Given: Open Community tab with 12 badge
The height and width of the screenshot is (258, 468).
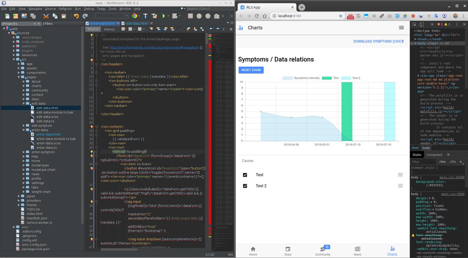Looking at the screenshot, I should 323,251.
